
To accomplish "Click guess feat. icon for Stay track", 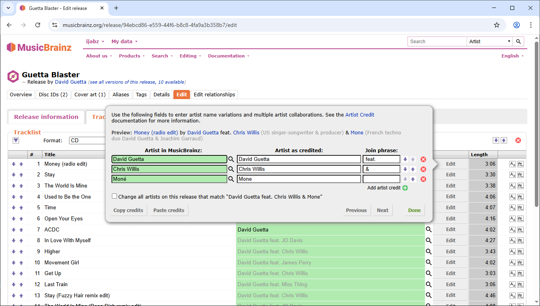I will [521, 175].
